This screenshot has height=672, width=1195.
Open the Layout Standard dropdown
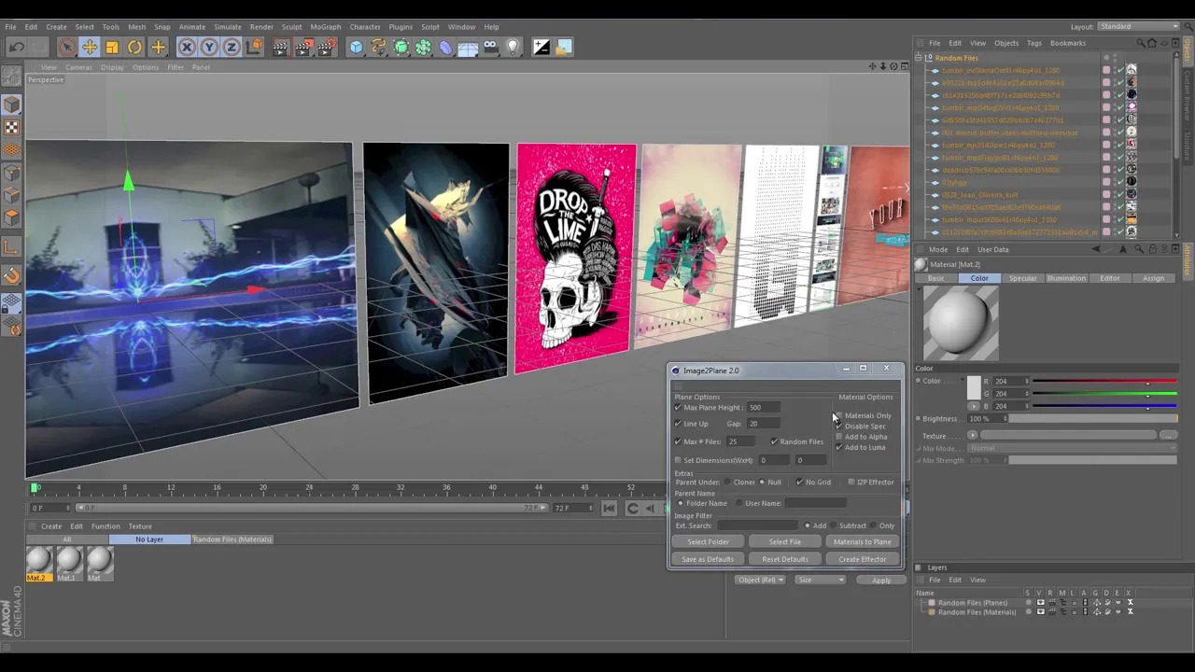pyautogui.click(x=1138, y=26)
